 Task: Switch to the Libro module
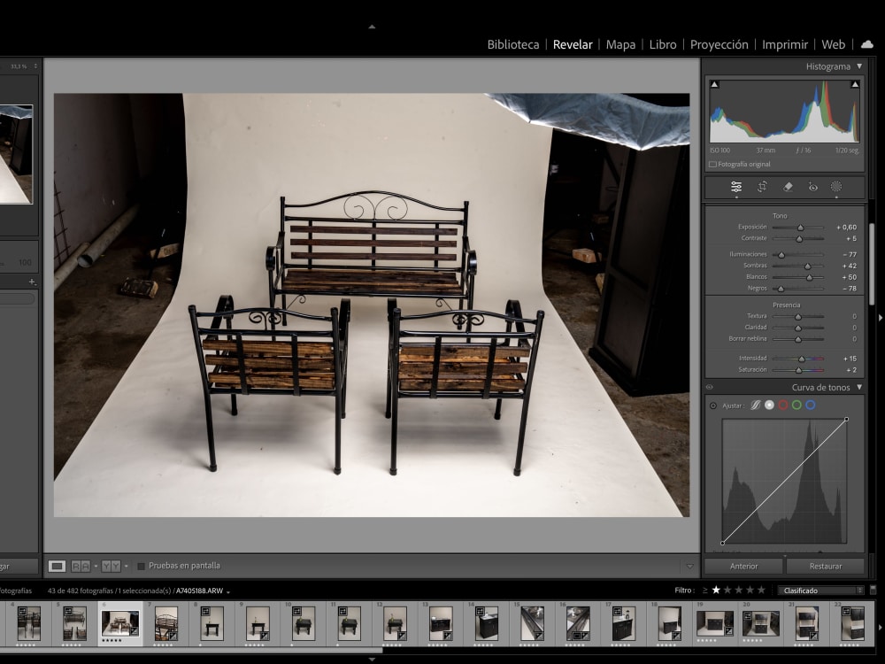click(x=663, y=44)
